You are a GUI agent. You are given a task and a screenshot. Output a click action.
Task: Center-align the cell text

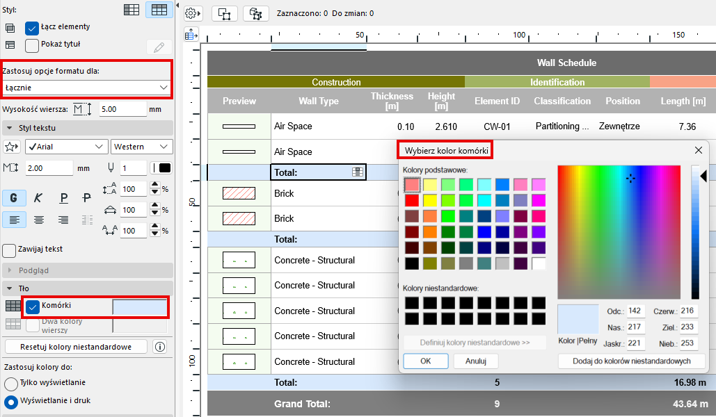tap(39, 220)
